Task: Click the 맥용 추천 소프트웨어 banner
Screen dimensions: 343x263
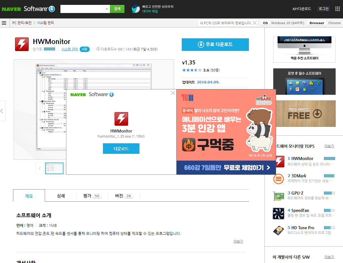Action: coord(304,49)
